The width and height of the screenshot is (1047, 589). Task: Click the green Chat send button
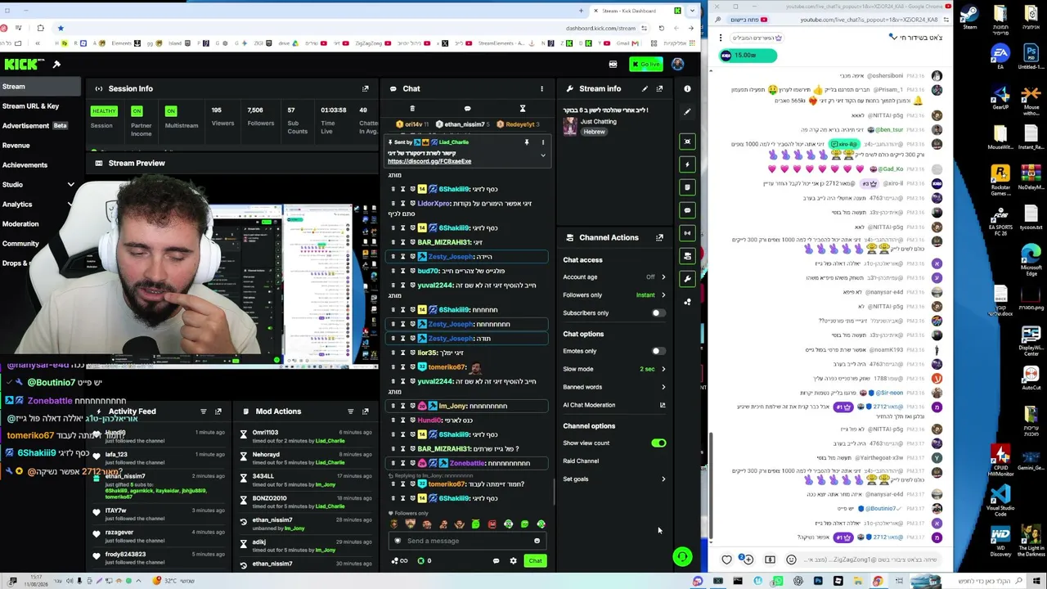pos(535,560)
